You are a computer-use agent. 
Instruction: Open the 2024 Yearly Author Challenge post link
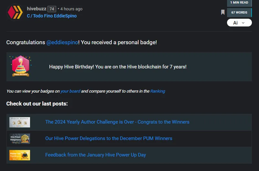click(x=117, y=122)
